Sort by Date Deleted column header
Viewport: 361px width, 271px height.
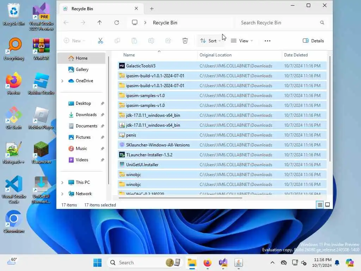click(304, 55)
